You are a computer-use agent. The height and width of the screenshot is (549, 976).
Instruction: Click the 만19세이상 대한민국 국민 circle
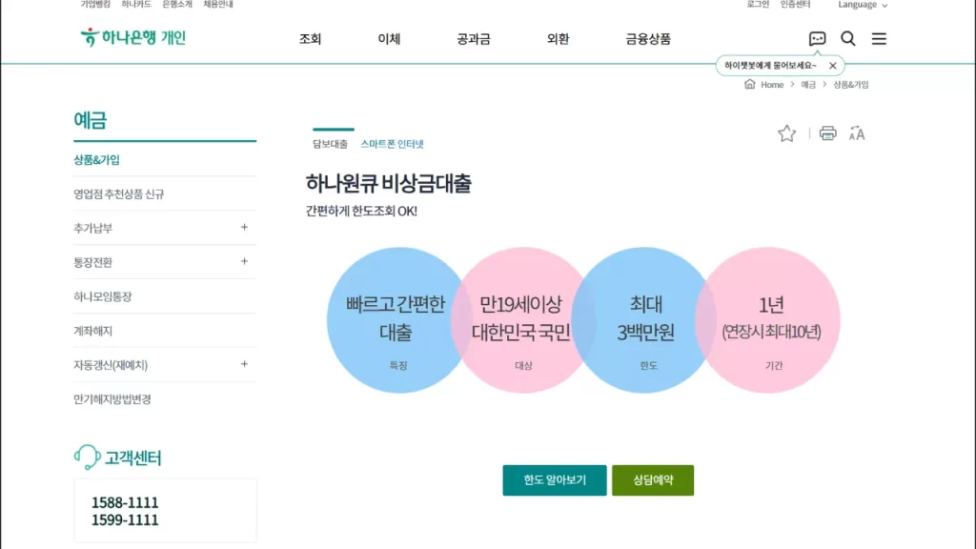(521, 320)
